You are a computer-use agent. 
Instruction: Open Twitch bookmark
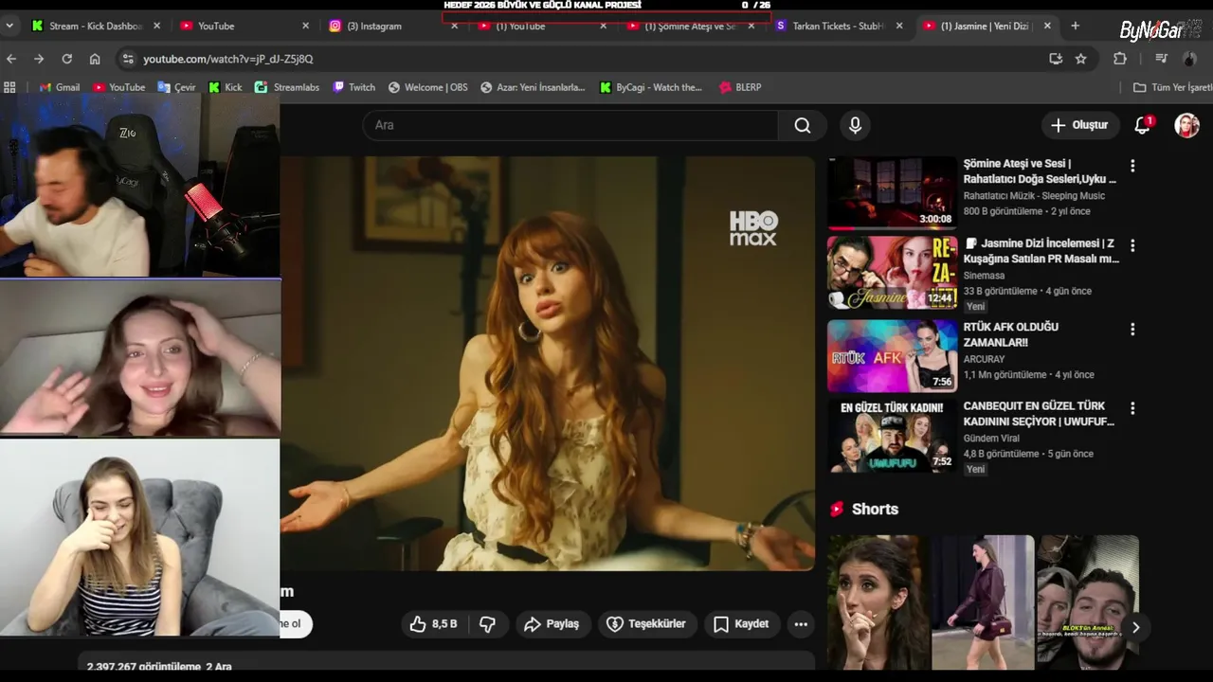point(353,87)
